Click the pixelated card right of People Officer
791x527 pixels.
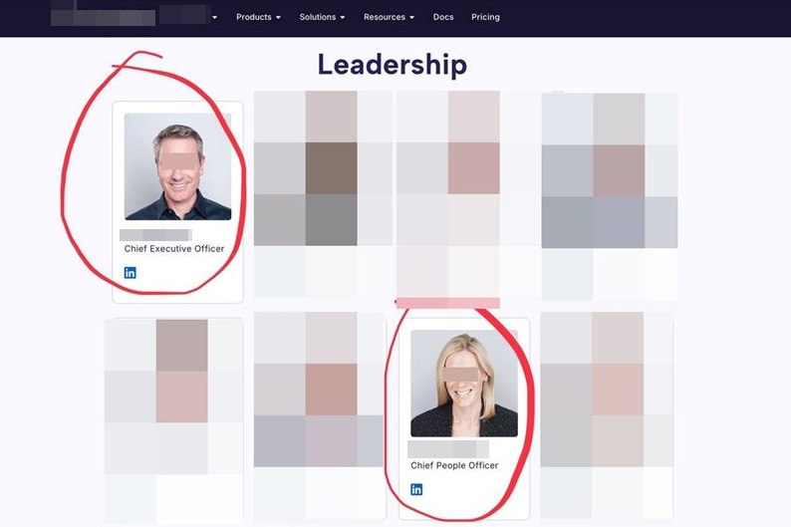607,415
